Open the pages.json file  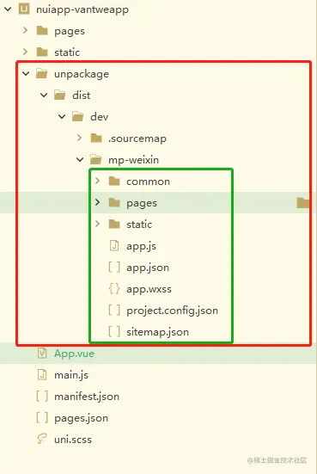[x=82, y=419]
